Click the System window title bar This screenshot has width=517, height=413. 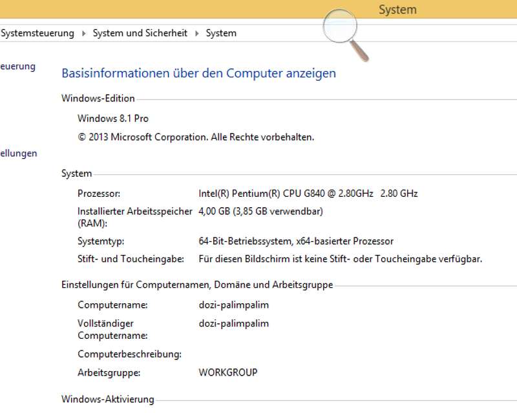397,10
